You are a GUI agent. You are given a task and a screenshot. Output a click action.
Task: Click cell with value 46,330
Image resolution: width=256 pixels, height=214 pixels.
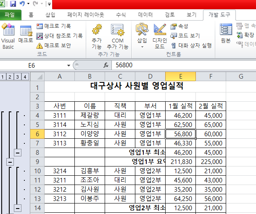pyautogui.click(x=180, y=143)
